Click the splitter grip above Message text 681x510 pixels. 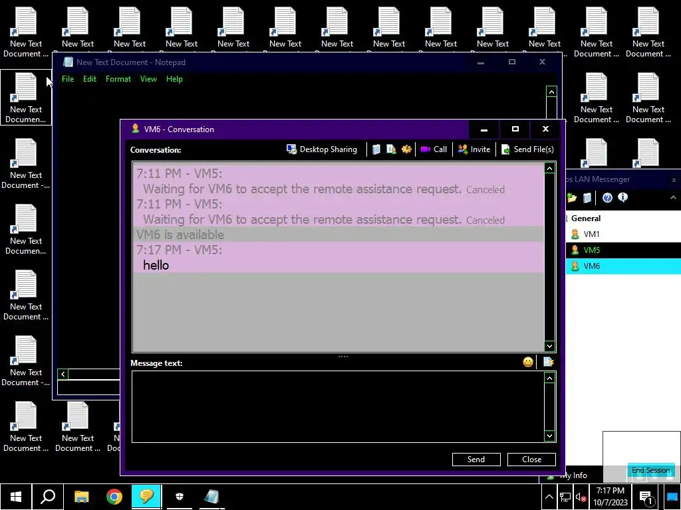click(343, 357)
